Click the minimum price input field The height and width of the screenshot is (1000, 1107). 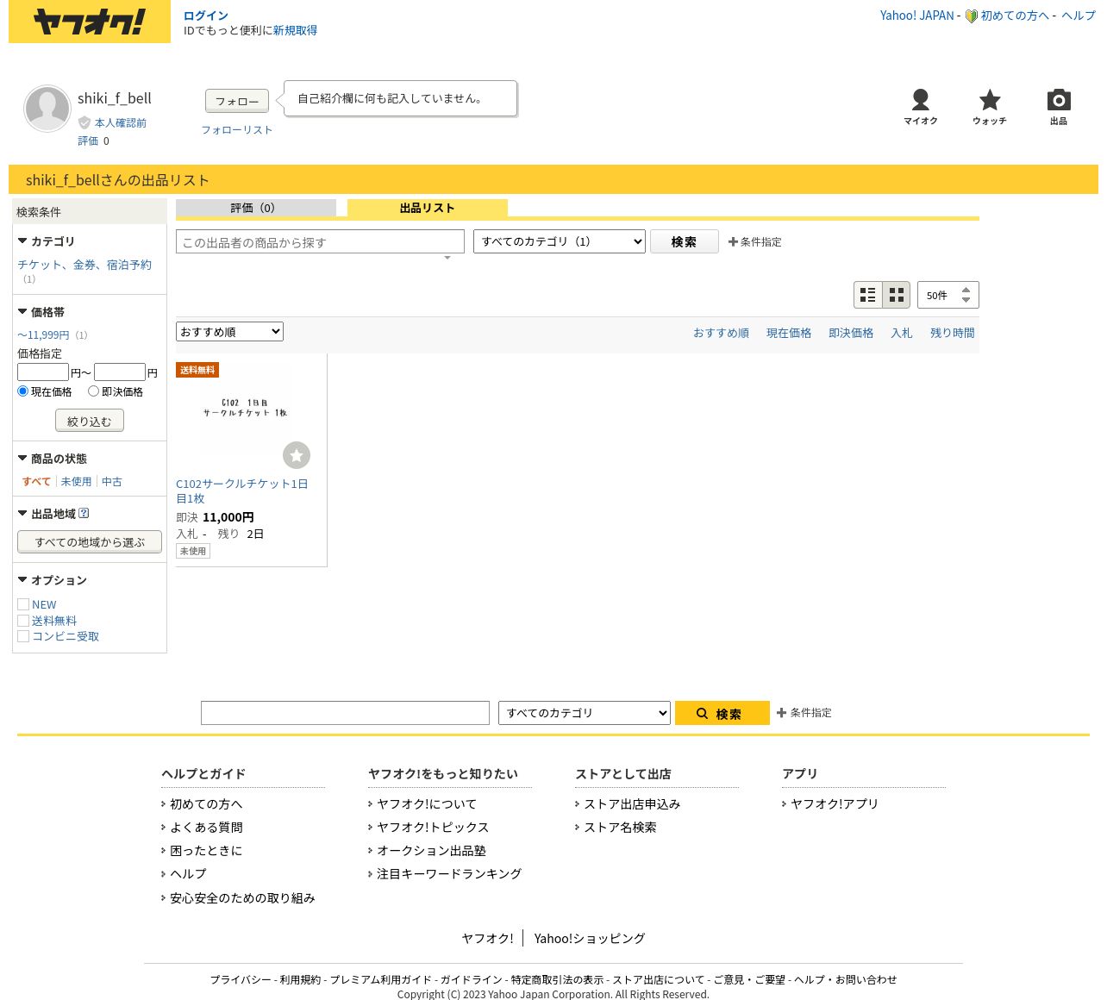tap(43, 372)
